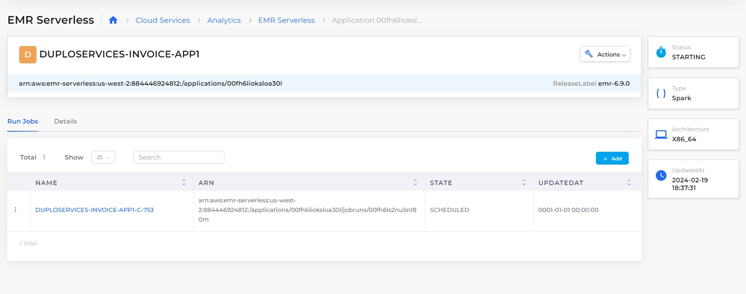Go to the home icon in breadcrumb
This screenshot has width=746, height=294.
pos(113,20)
